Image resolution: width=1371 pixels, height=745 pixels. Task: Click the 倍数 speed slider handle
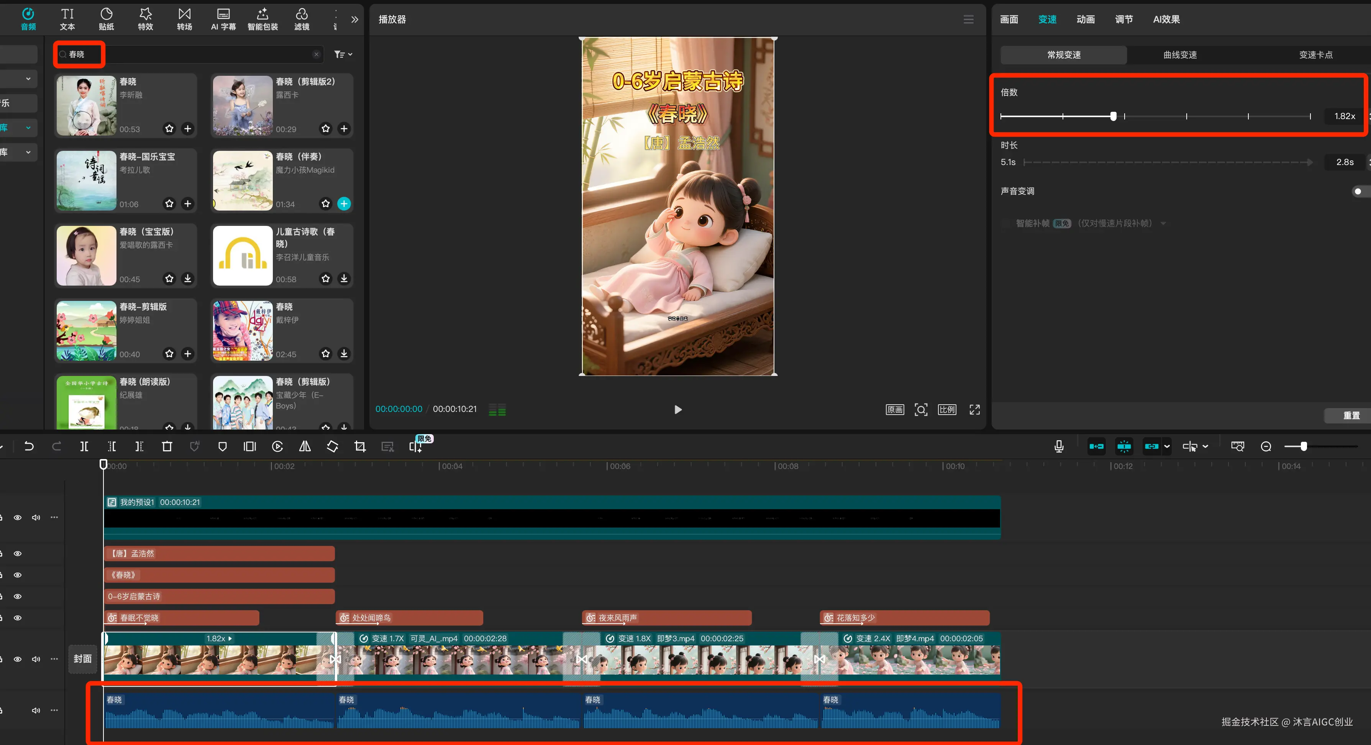click(x=1113, y=116)
